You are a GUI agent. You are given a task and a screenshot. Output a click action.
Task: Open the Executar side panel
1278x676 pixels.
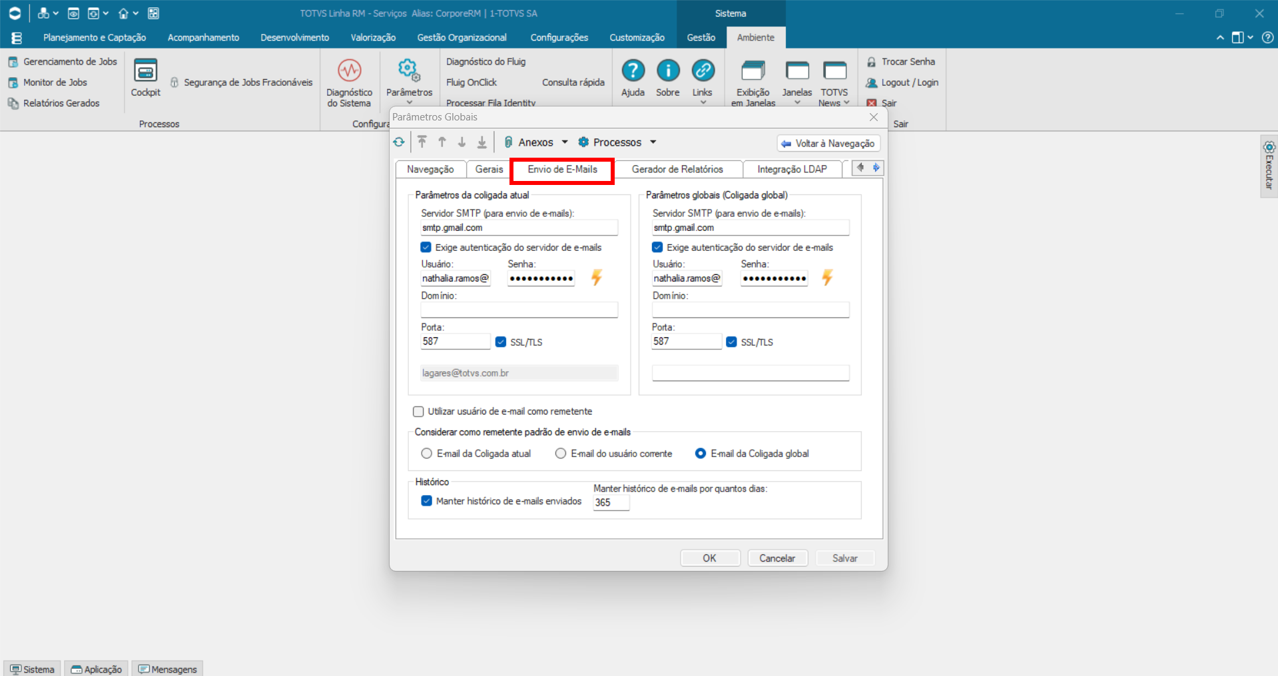click(x=1269, y=166)
